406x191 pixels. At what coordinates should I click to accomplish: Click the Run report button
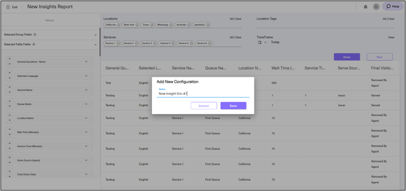click(379, 57)
